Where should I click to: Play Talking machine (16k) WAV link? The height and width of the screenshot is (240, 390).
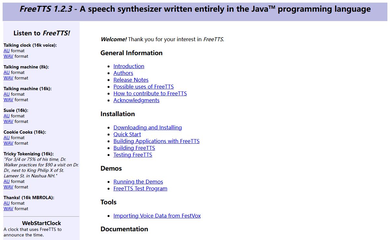click(8, 100)
